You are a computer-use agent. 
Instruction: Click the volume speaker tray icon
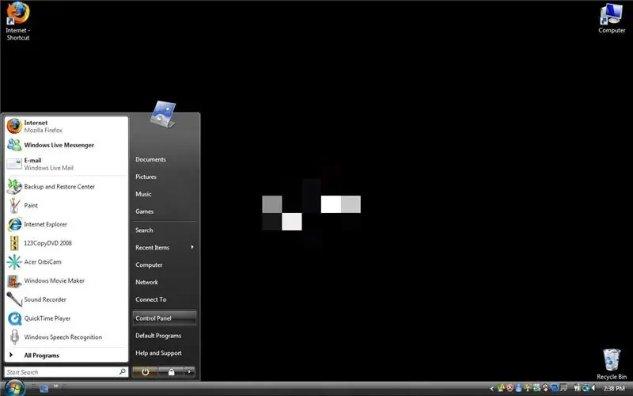594,388
